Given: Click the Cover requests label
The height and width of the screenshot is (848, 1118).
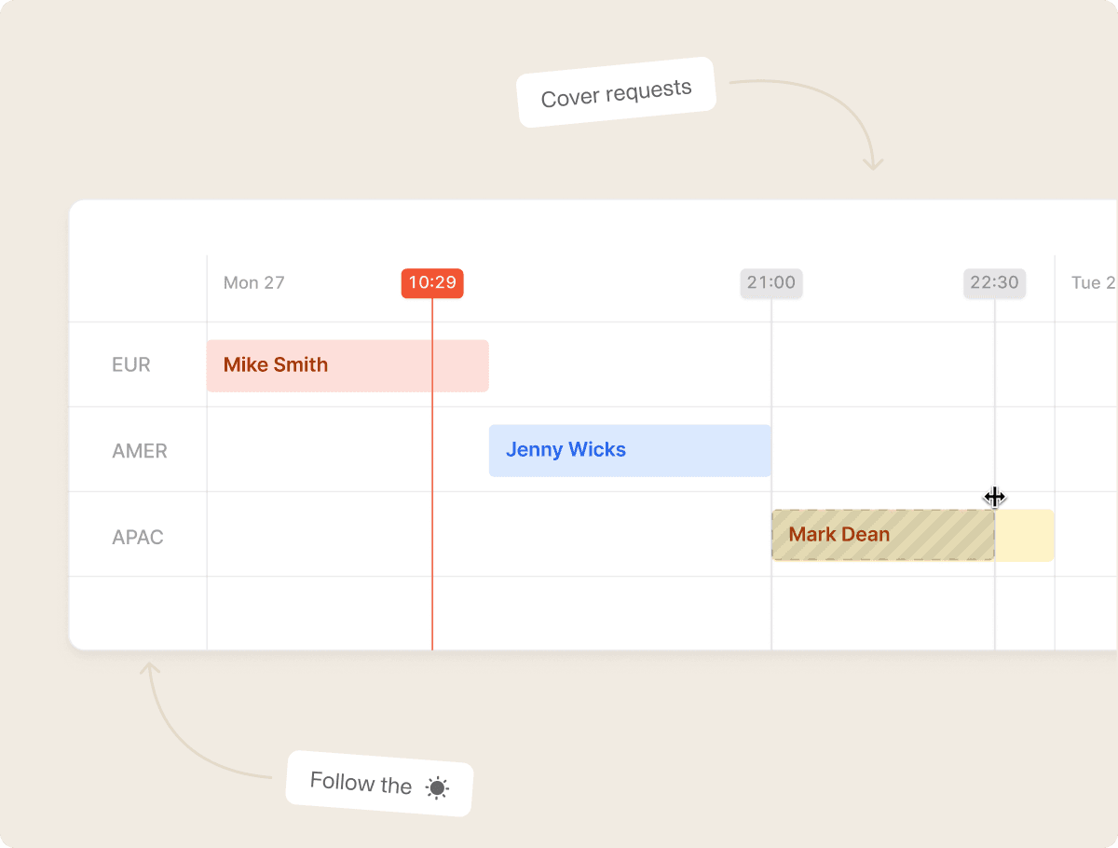Looking at the screenshot, I should (x=617, y=92).
